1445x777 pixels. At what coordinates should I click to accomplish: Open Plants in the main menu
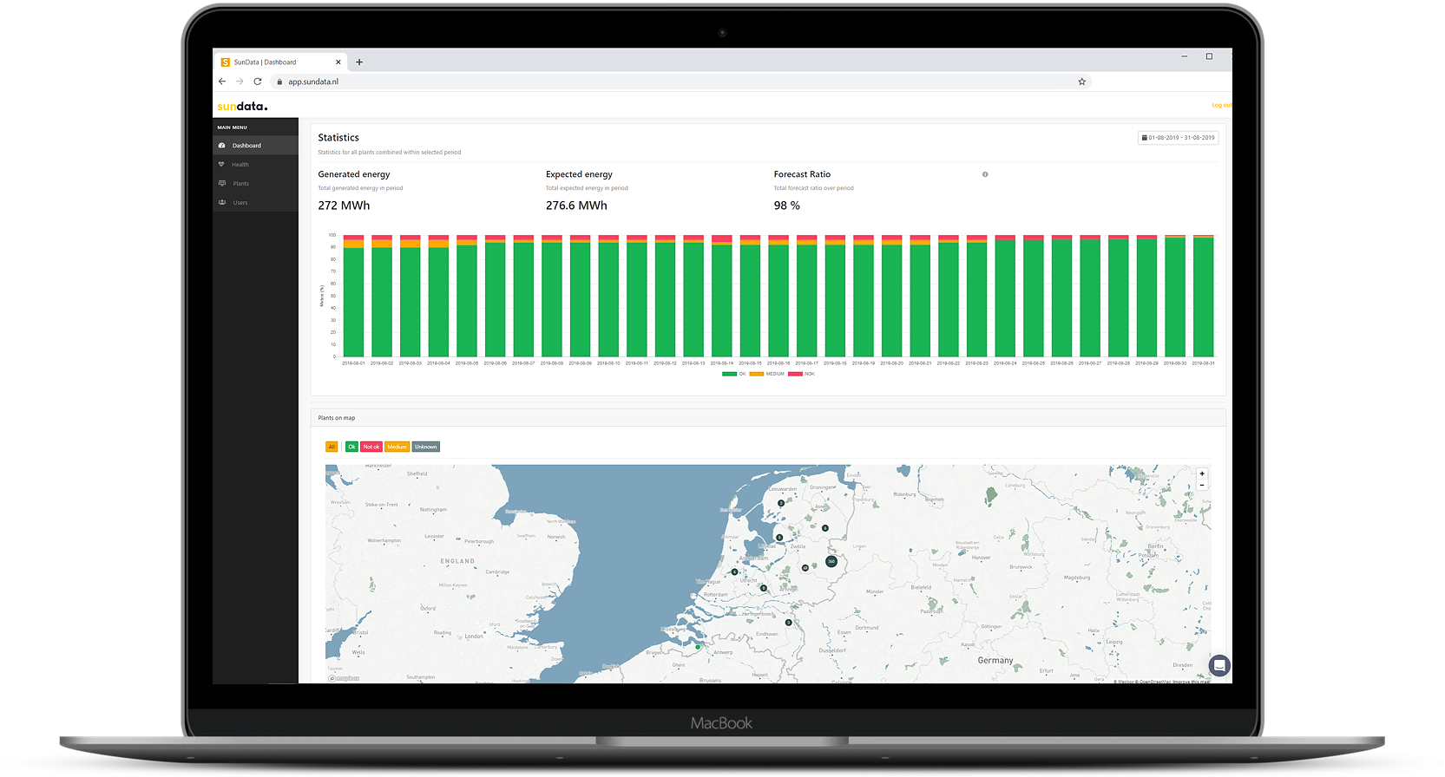240,184
